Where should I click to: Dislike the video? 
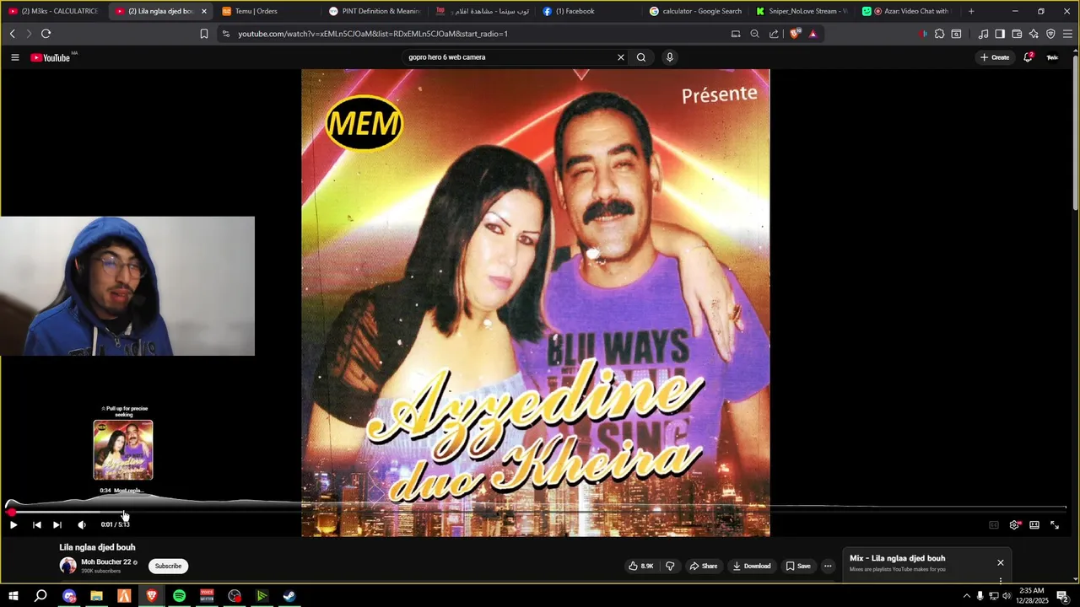pos(670,566)
